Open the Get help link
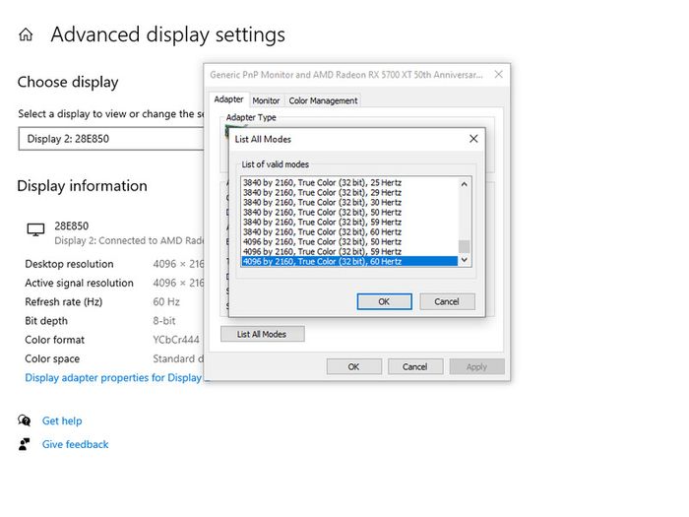Screen dimensions: 689x517 tap(62, 420)
